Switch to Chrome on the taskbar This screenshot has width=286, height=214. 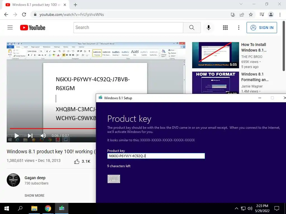[48, 208]
